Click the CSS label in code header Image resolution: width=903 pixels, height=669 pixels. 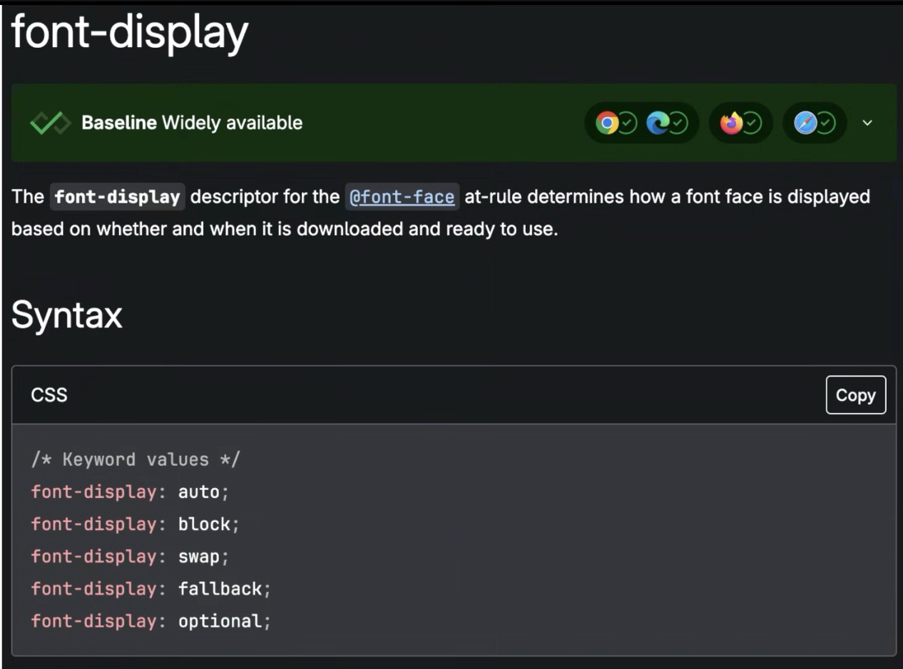click(x=49, y=395)
